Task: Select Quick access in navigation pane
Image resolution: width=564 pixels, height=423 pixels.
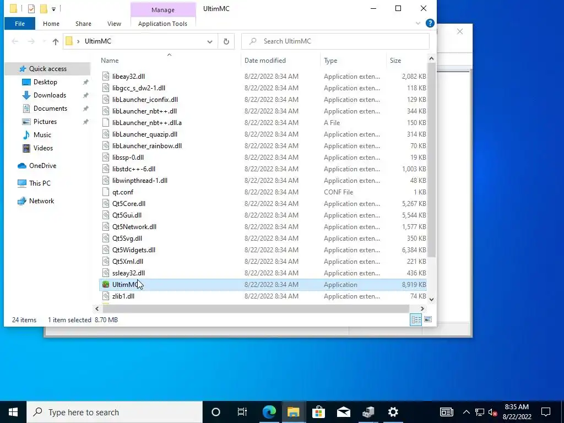Action: (x=47, y=69)
